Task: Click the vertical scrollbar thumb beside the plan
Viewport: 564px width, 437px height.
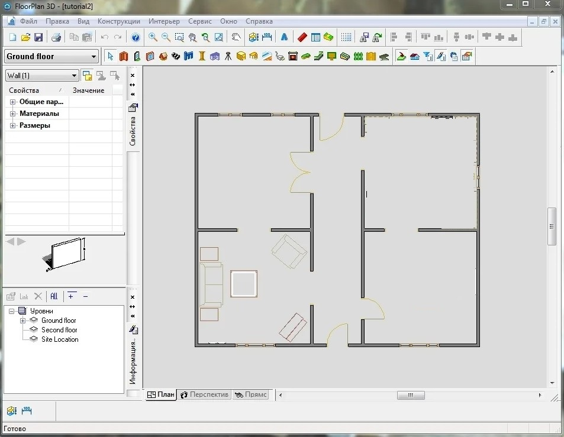Action: (x=552, y=226)
